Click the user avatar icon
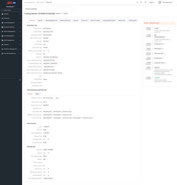Viewport: 177px width, 185px height. pos(160,2)
